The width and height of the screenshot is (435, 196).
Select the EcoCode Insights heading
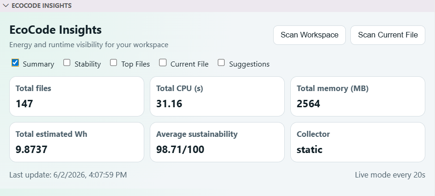point(55,30)
